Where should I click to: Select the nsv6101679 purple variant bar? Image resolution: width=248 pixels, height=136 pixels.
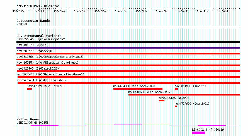click(x=128, y=48)
